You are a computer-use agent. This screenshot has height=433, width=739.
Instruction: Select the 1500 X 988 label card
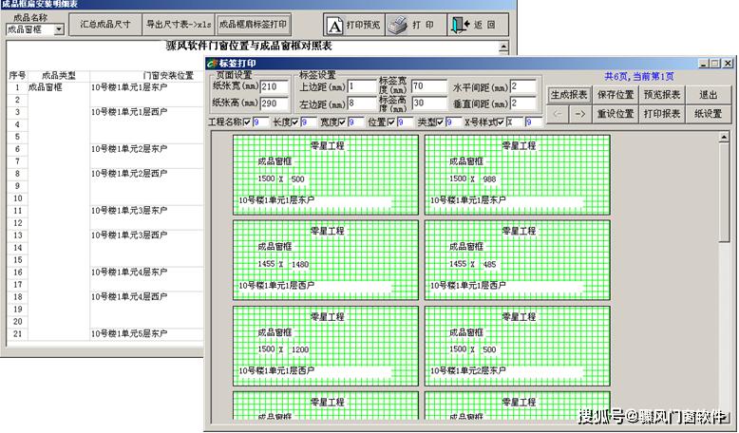(518, 176)
